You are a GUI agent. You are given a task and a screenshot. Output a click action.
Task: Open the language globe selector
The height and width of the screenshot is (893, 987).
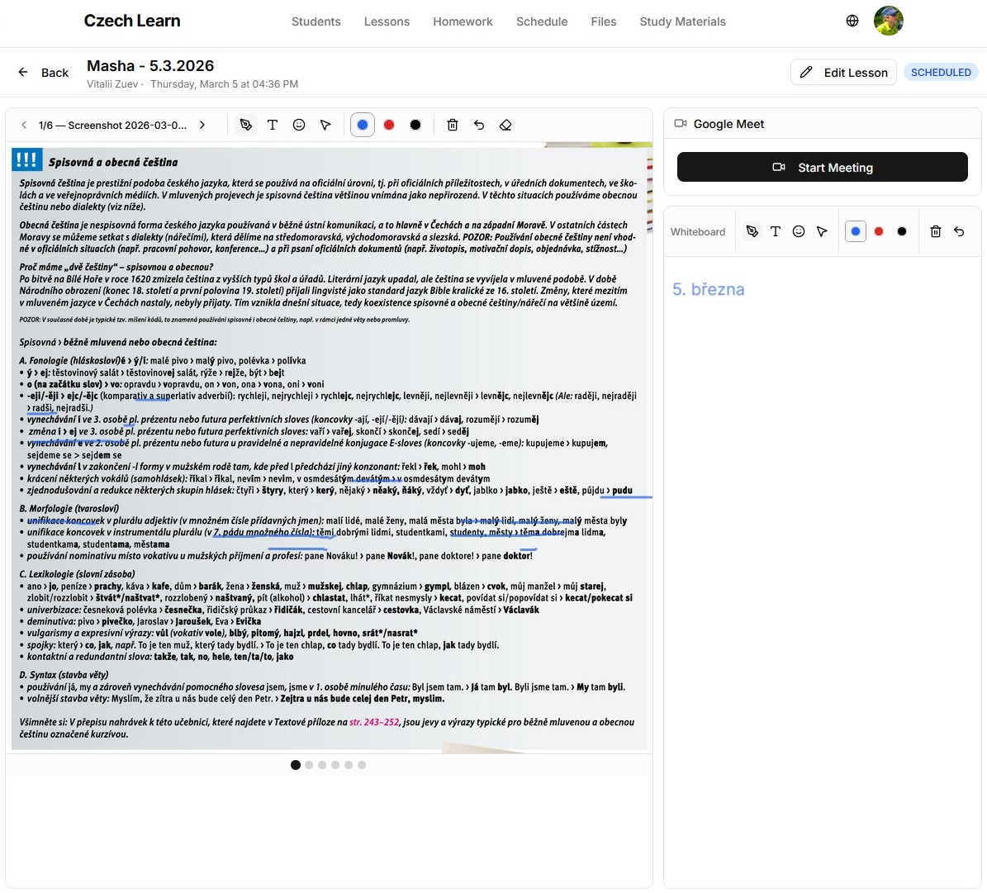(852, 21)
